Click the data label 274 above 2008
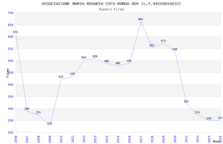This screenshot has width=223, height=144. (x=38, y=112)
